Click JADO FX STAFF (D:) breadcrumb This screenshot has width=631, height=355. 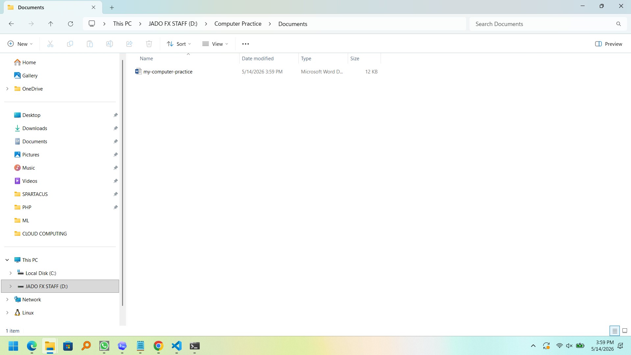pyautogui.click(x=173, y=24)
